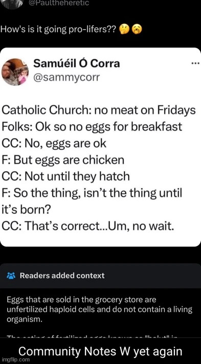201x364 pixels.
Task: Open Samúéil Ó Corra's profile picture
Action: tap(15, 72)
